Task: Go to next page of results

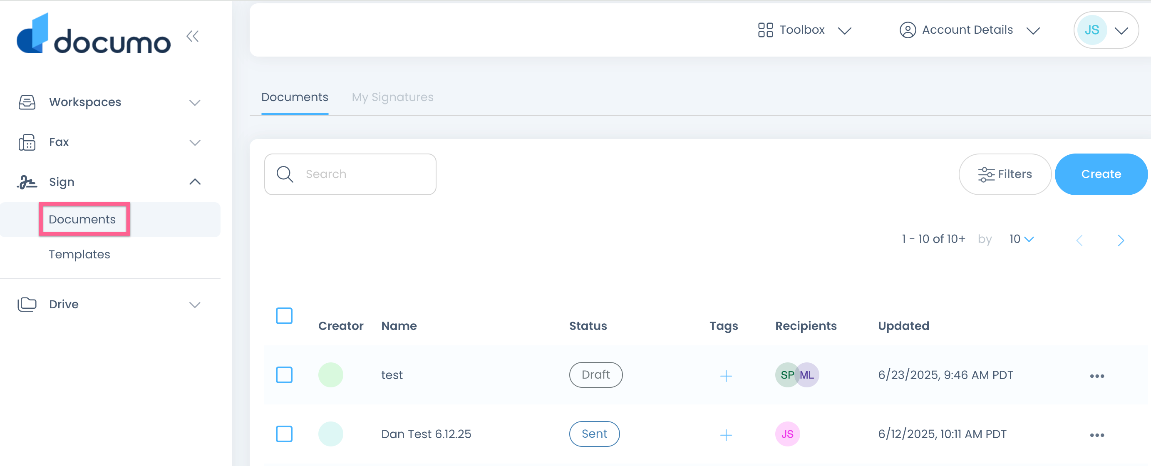Action: pos(1120,240)
